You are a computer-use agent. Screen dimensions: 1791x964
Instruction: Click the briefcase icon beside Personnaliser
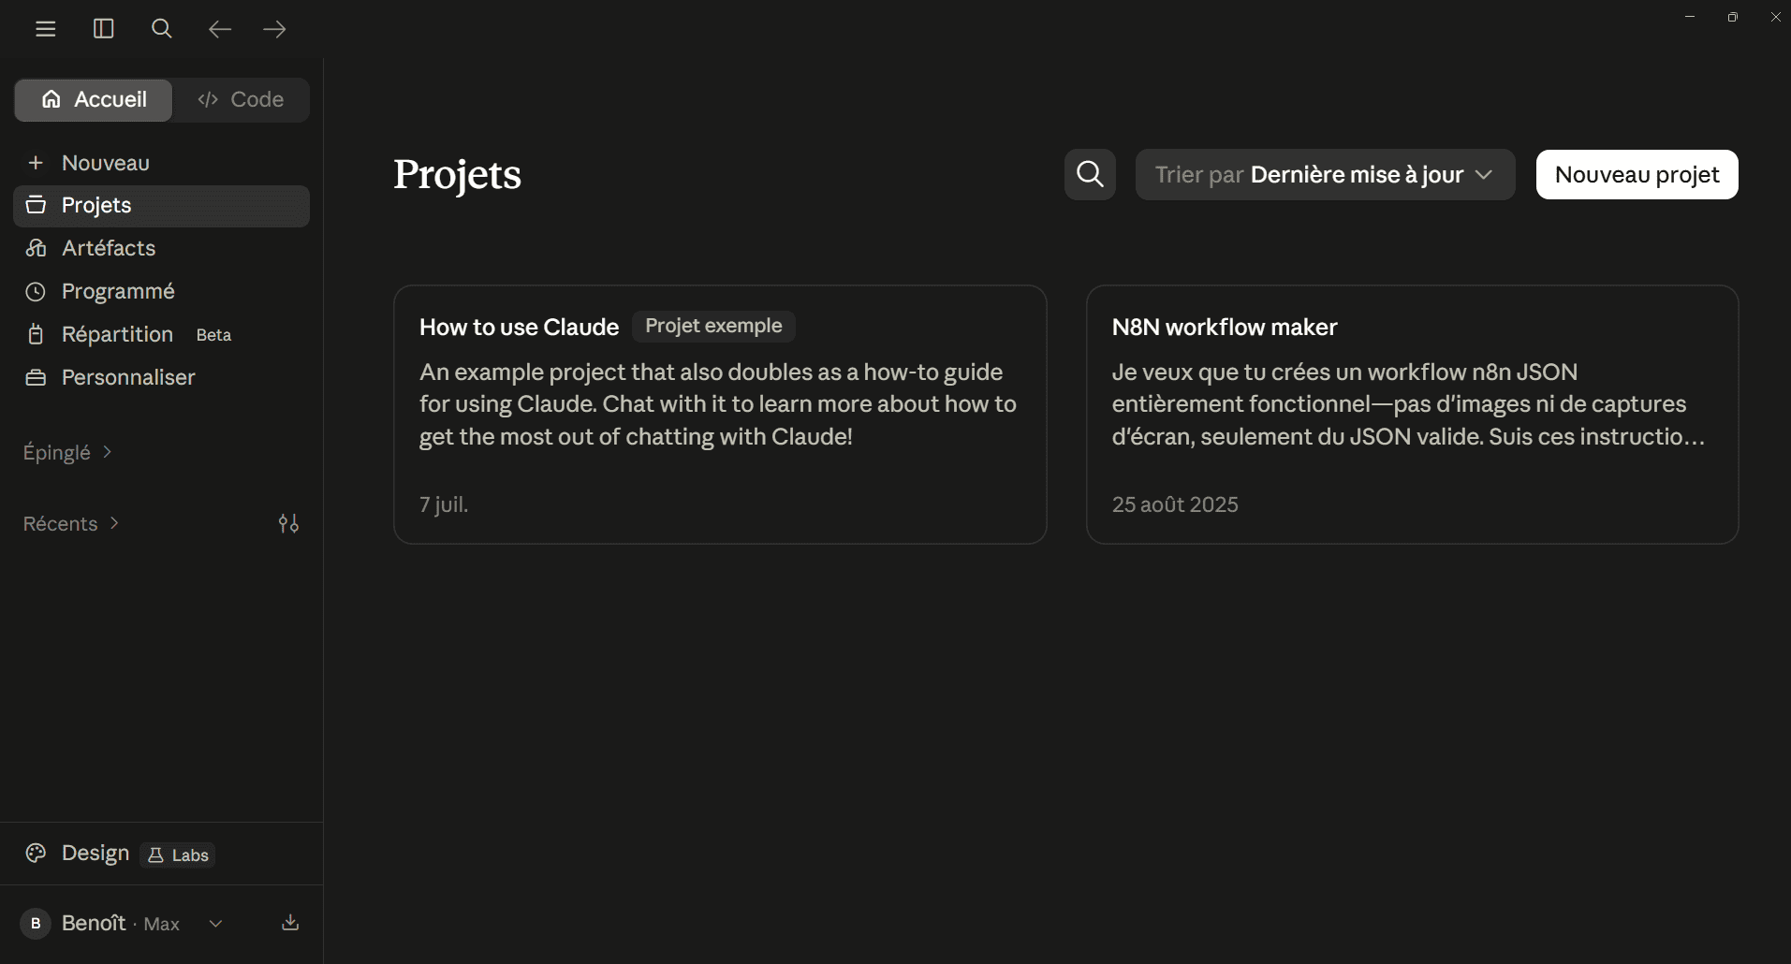[x=36, y=377]
